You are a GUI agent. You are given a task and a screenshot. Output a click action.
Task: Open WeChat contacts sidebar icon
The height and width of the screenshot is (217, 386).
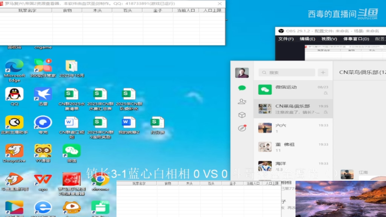pos(242,101)
